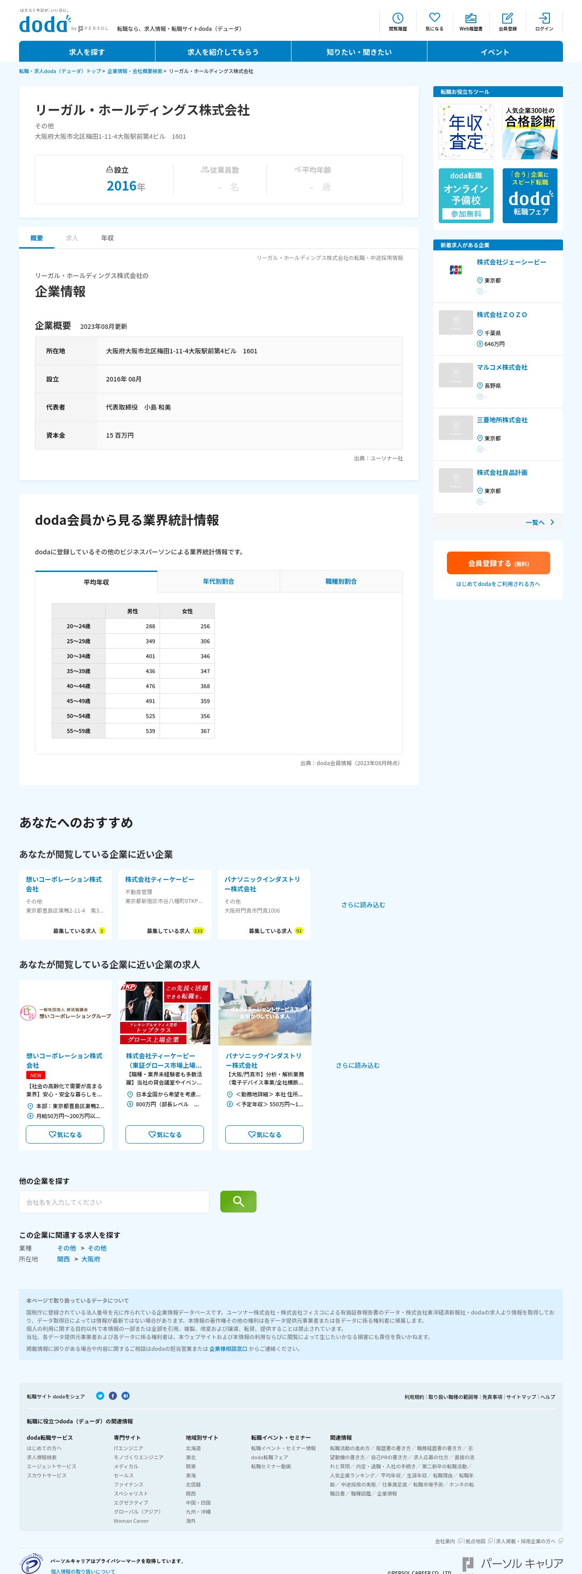
Task: Open 三菱地所株式会社 company link
Action: [502, 420]
